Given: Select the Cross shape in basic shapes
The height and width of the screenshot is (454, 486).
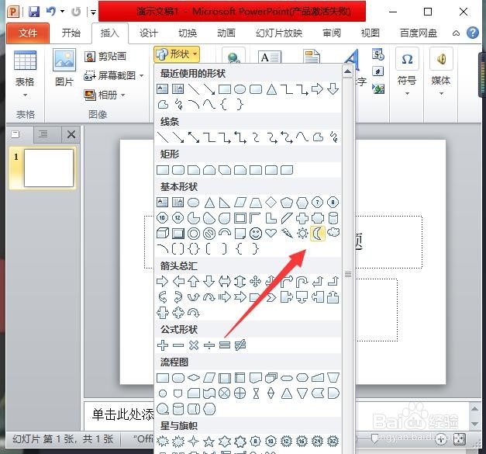Looking at the screenshot, I should tap(302, 218).
